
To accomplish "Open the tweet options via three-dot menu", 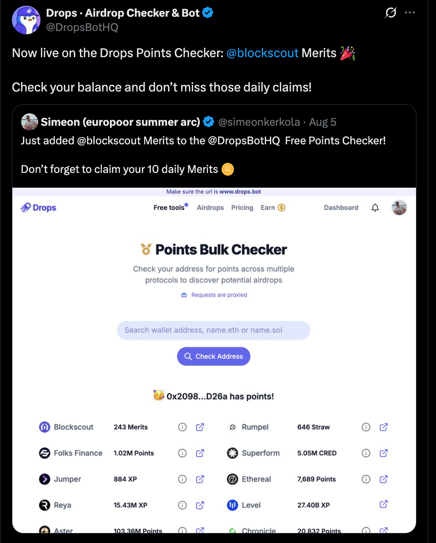I will coord(410,13).
